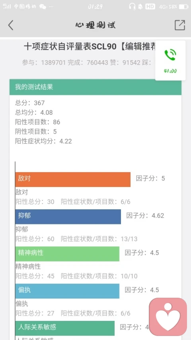Select the blue 抑郁 bar

pos(68,216)
